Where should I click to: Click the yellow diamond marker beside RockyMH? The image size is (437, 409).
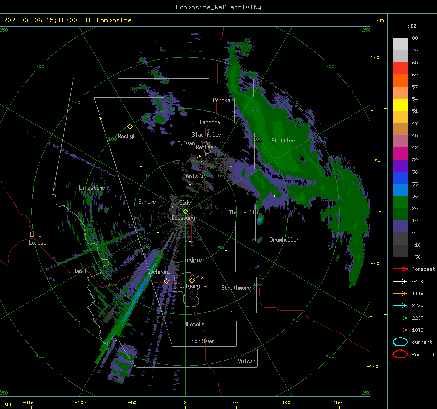tap(130, 127)
